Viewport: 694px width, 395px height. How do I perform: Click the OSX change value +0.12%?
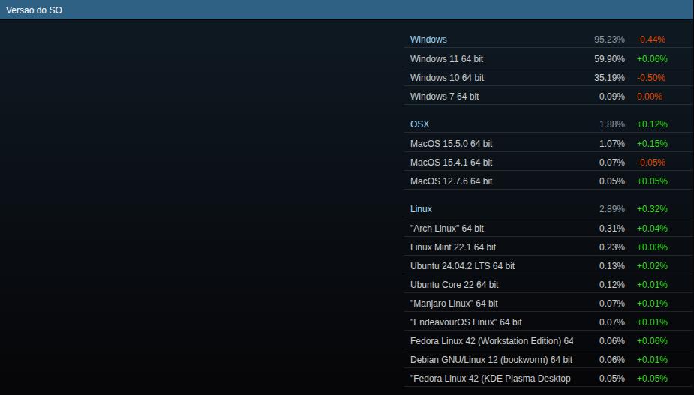tap(652, 124)
